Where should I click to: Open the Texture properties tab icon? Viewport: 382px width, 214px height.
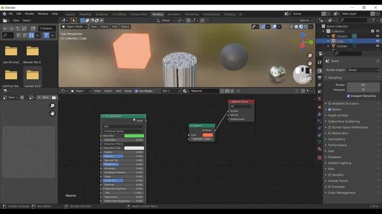click(319, 158)
